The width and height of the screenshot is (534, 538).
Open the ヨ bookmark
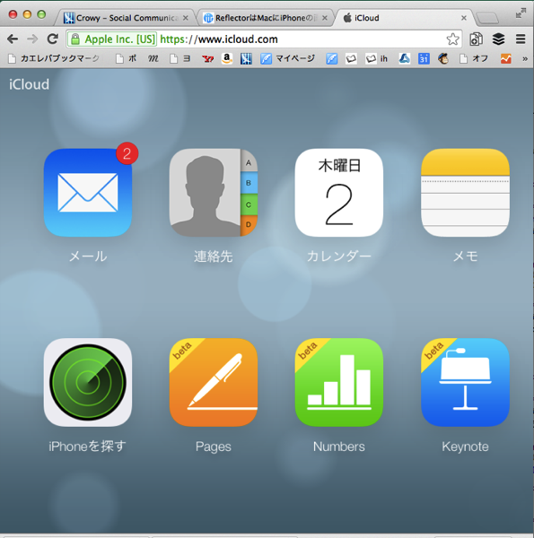[180, 58]
